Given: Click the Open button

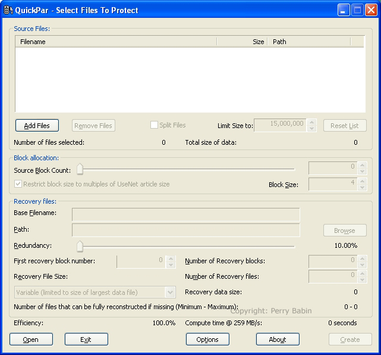Looking at the screenshot, I should tap(31, 339).
